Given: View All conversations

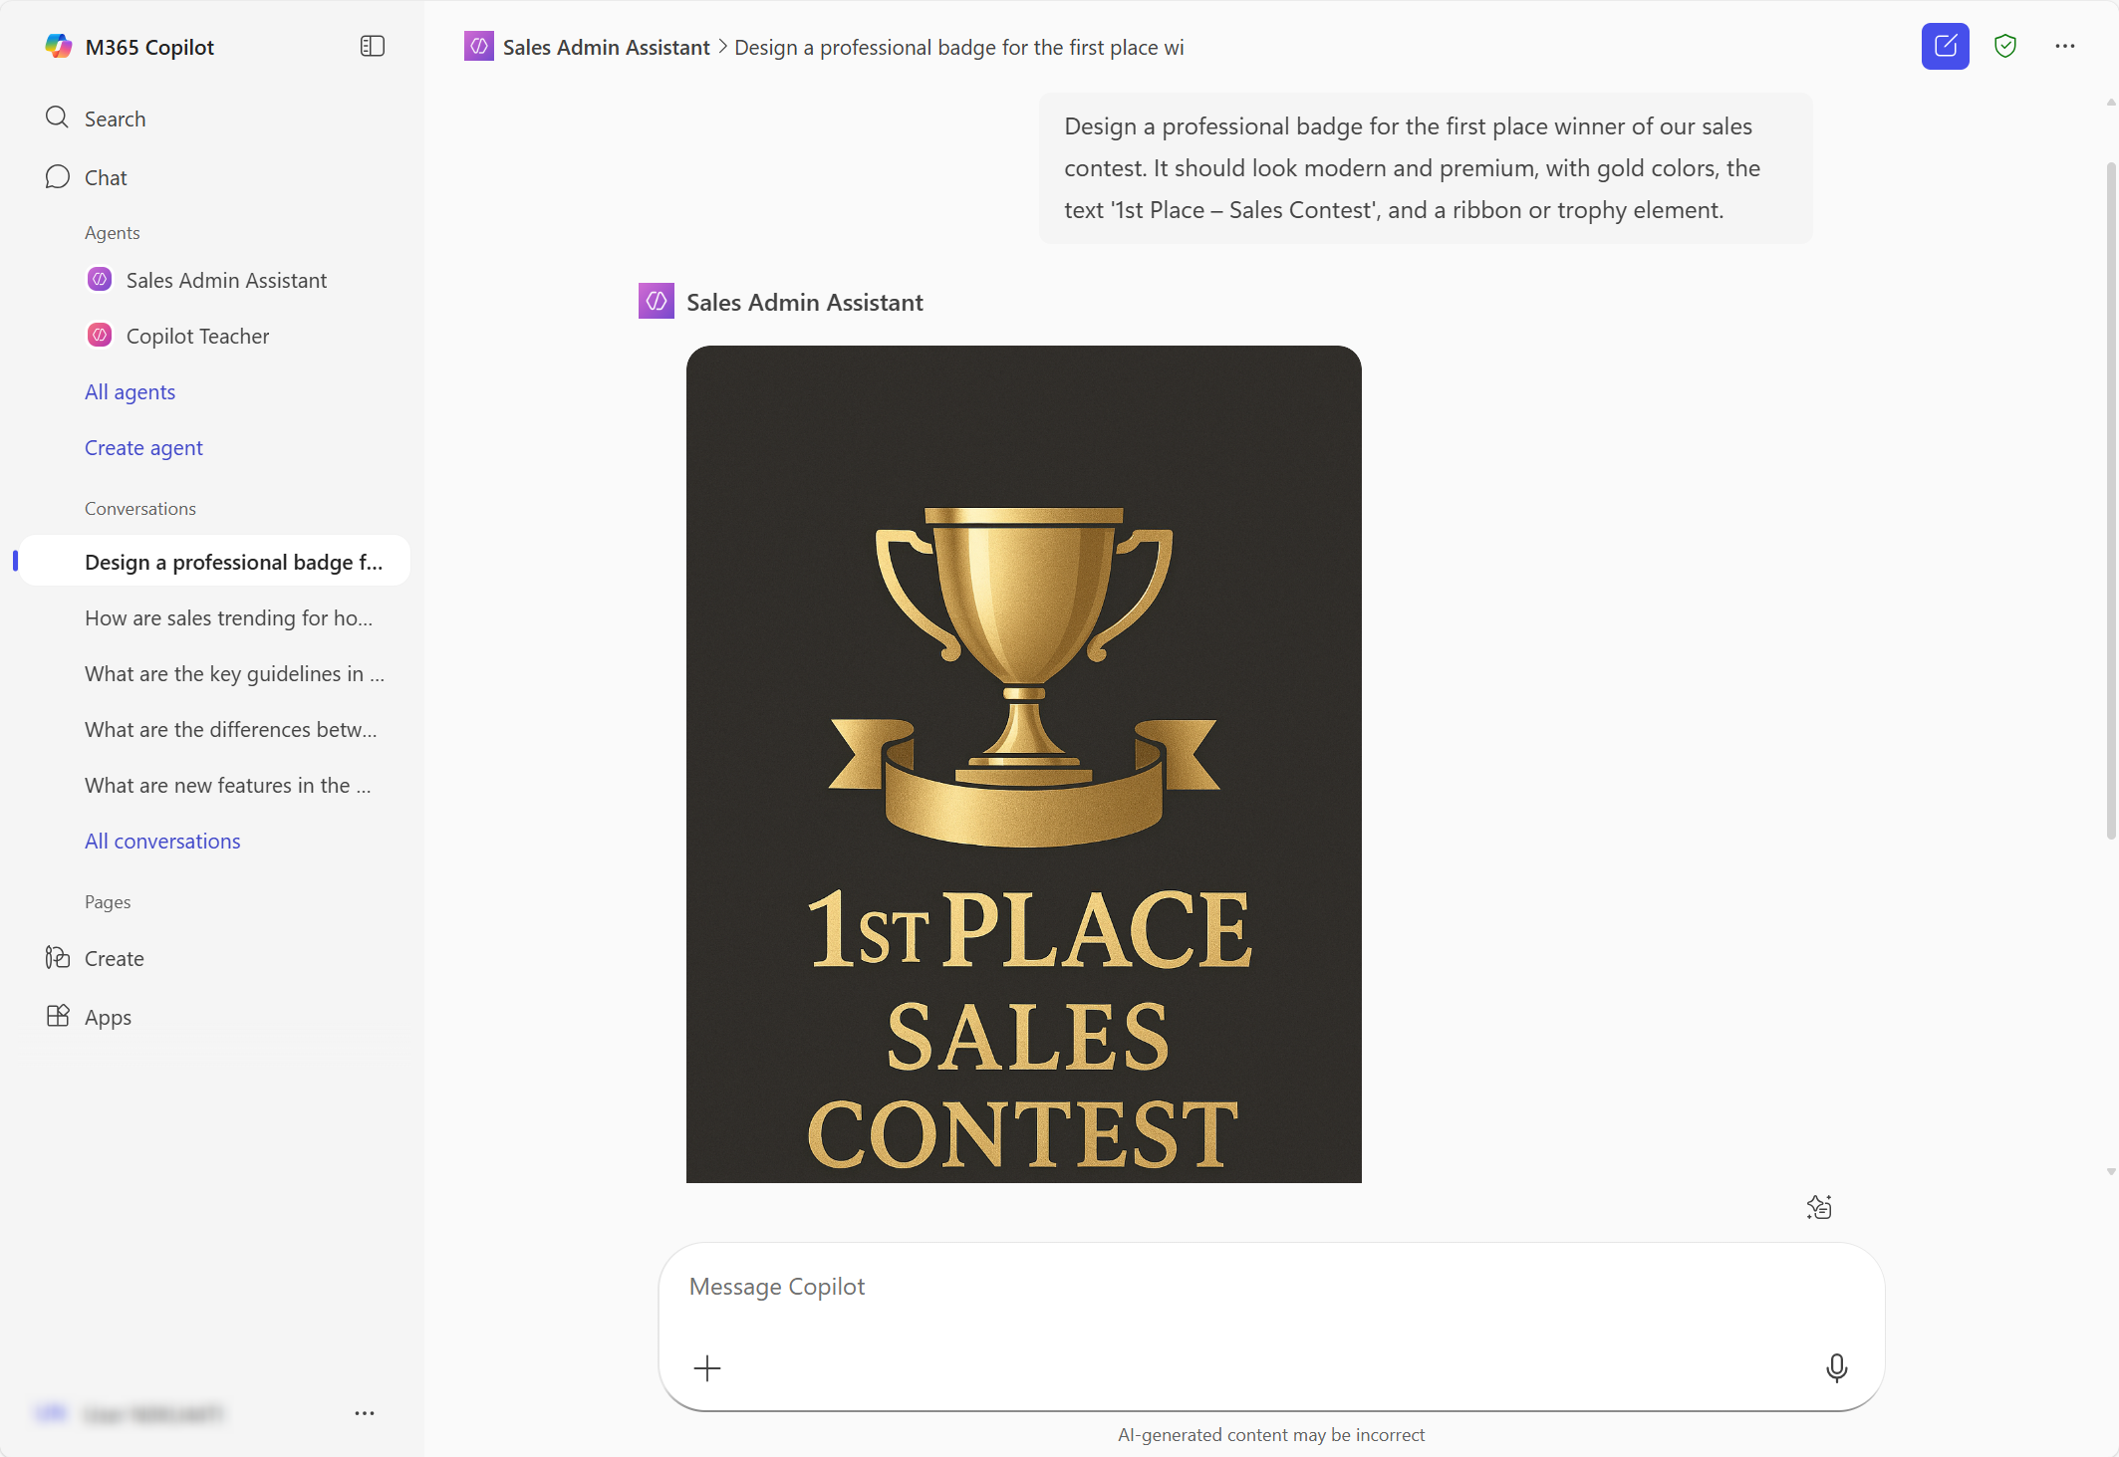Looking at the screenshot, I should click(162, 842).
